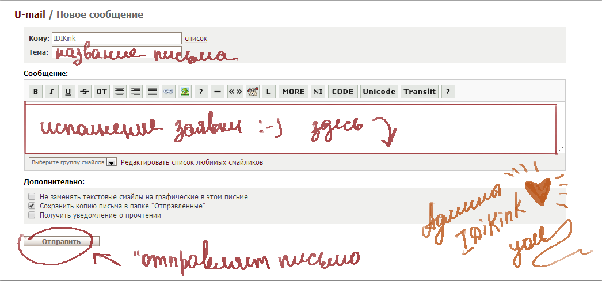Toggle bold formatting button
Screen dimensions: 602x281
pyautogui.click(x=36, y=92)
